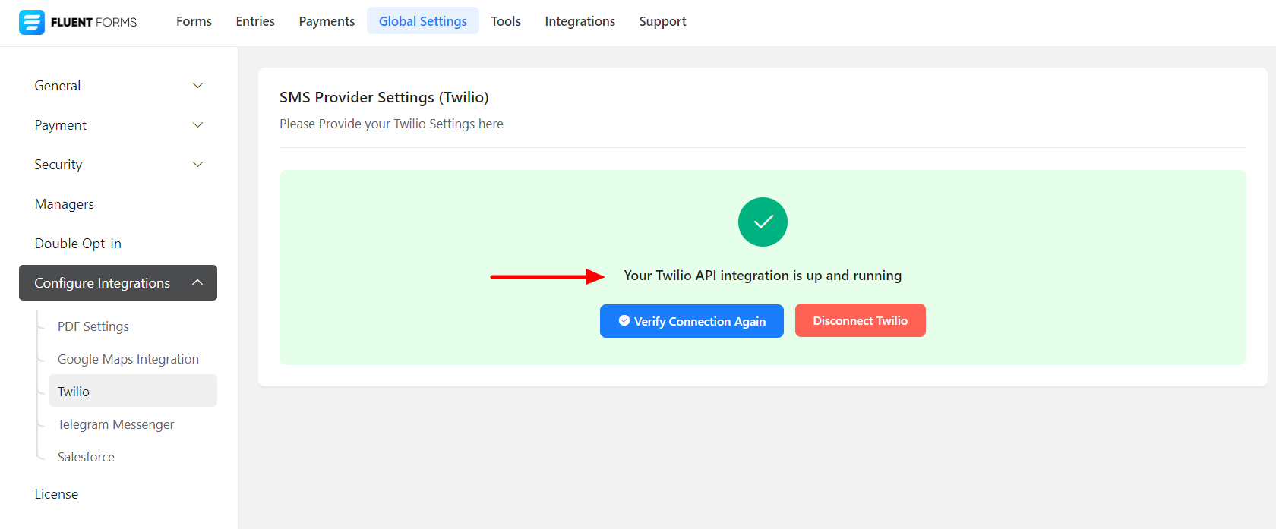Navigate to Integrations in top menu
The image size is (1276, 529).
click(580, 21)
